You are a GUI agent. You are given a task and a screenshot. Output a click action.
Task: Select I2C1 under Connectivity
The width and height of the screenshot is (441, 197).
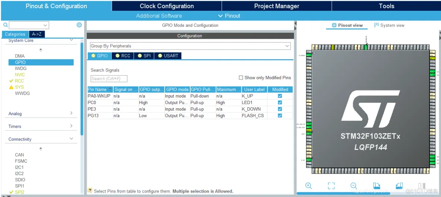[x=19, y=167]
